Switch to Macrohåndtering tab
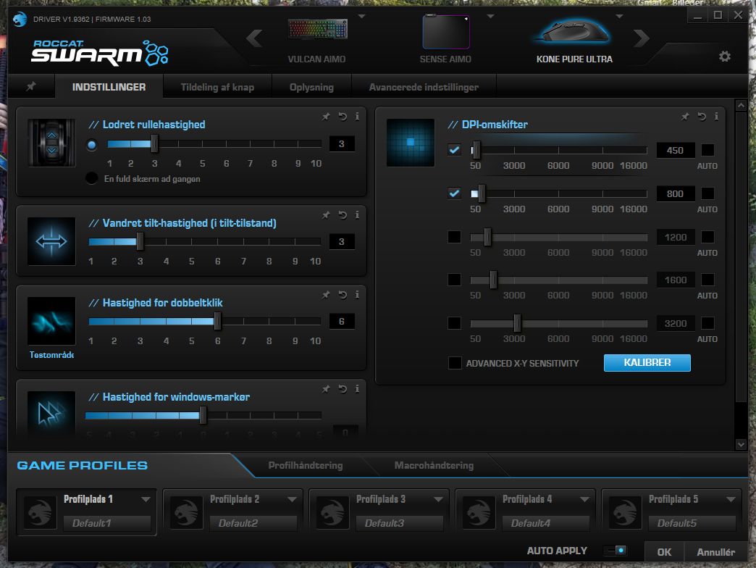 434,465
